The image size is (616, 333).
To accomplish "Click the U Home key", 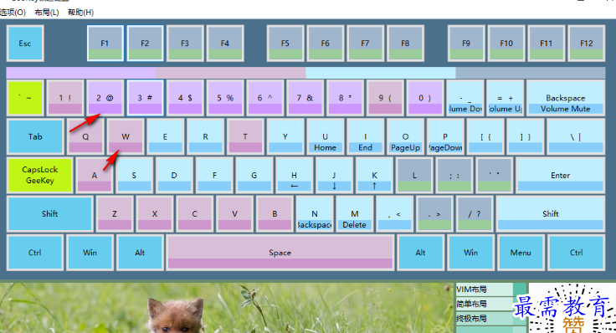I will coord(326,136).
